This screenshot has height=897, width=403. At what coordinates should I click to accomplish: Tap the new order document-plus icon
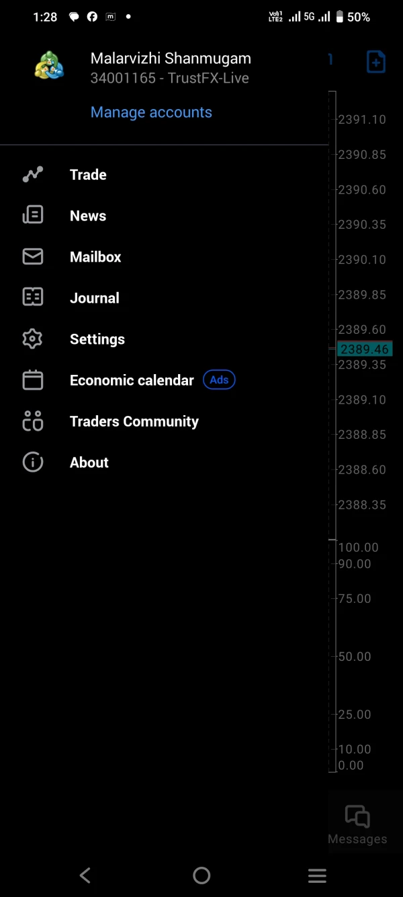click(375, 62)
